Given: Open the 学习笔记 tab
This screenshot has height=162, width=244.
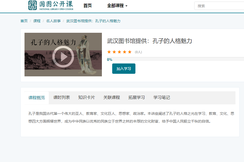Looking at the screenshot, I should coord(161,98).
